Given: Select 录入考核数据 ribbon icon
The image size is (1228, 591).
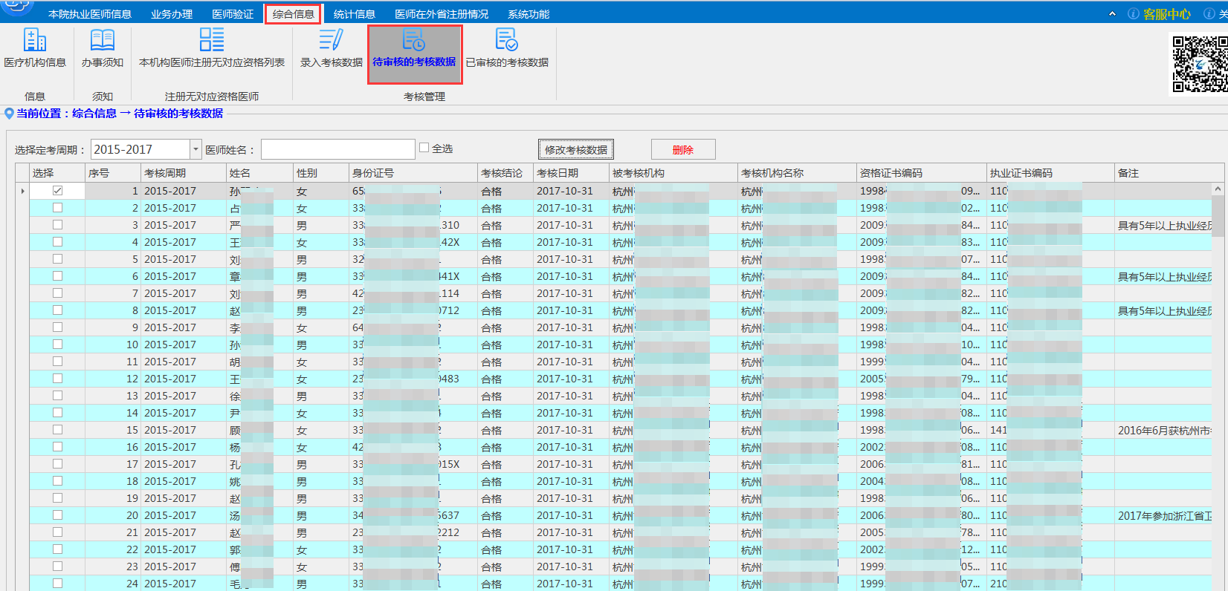Looking at the screenshot, I should [x=331, y=40].
